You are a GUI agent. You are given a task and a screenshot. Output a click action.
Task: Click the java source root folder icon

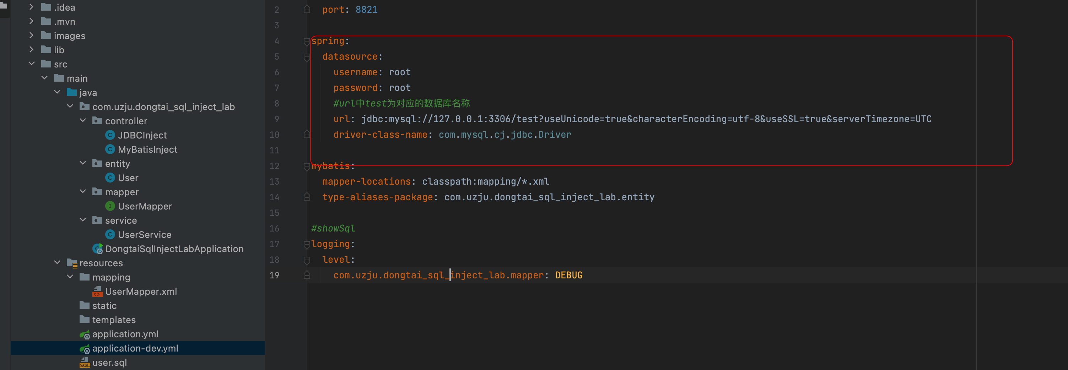point(72,92)
